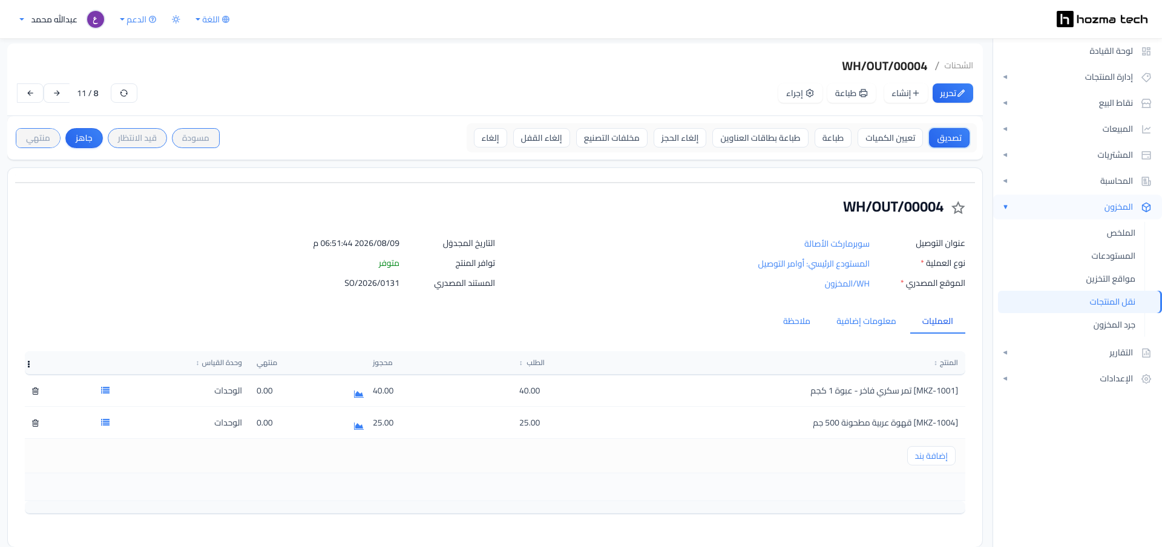
Task: Open the الدعم support dropdown
Action: click(138, 19)
